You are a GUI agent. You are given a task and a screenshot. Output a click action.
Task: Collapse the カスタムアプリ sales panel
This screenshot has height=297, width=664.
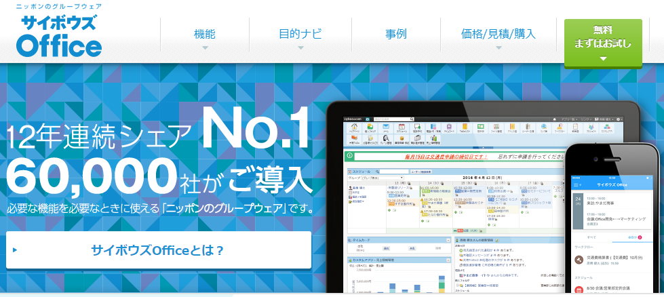pos(448,260)
